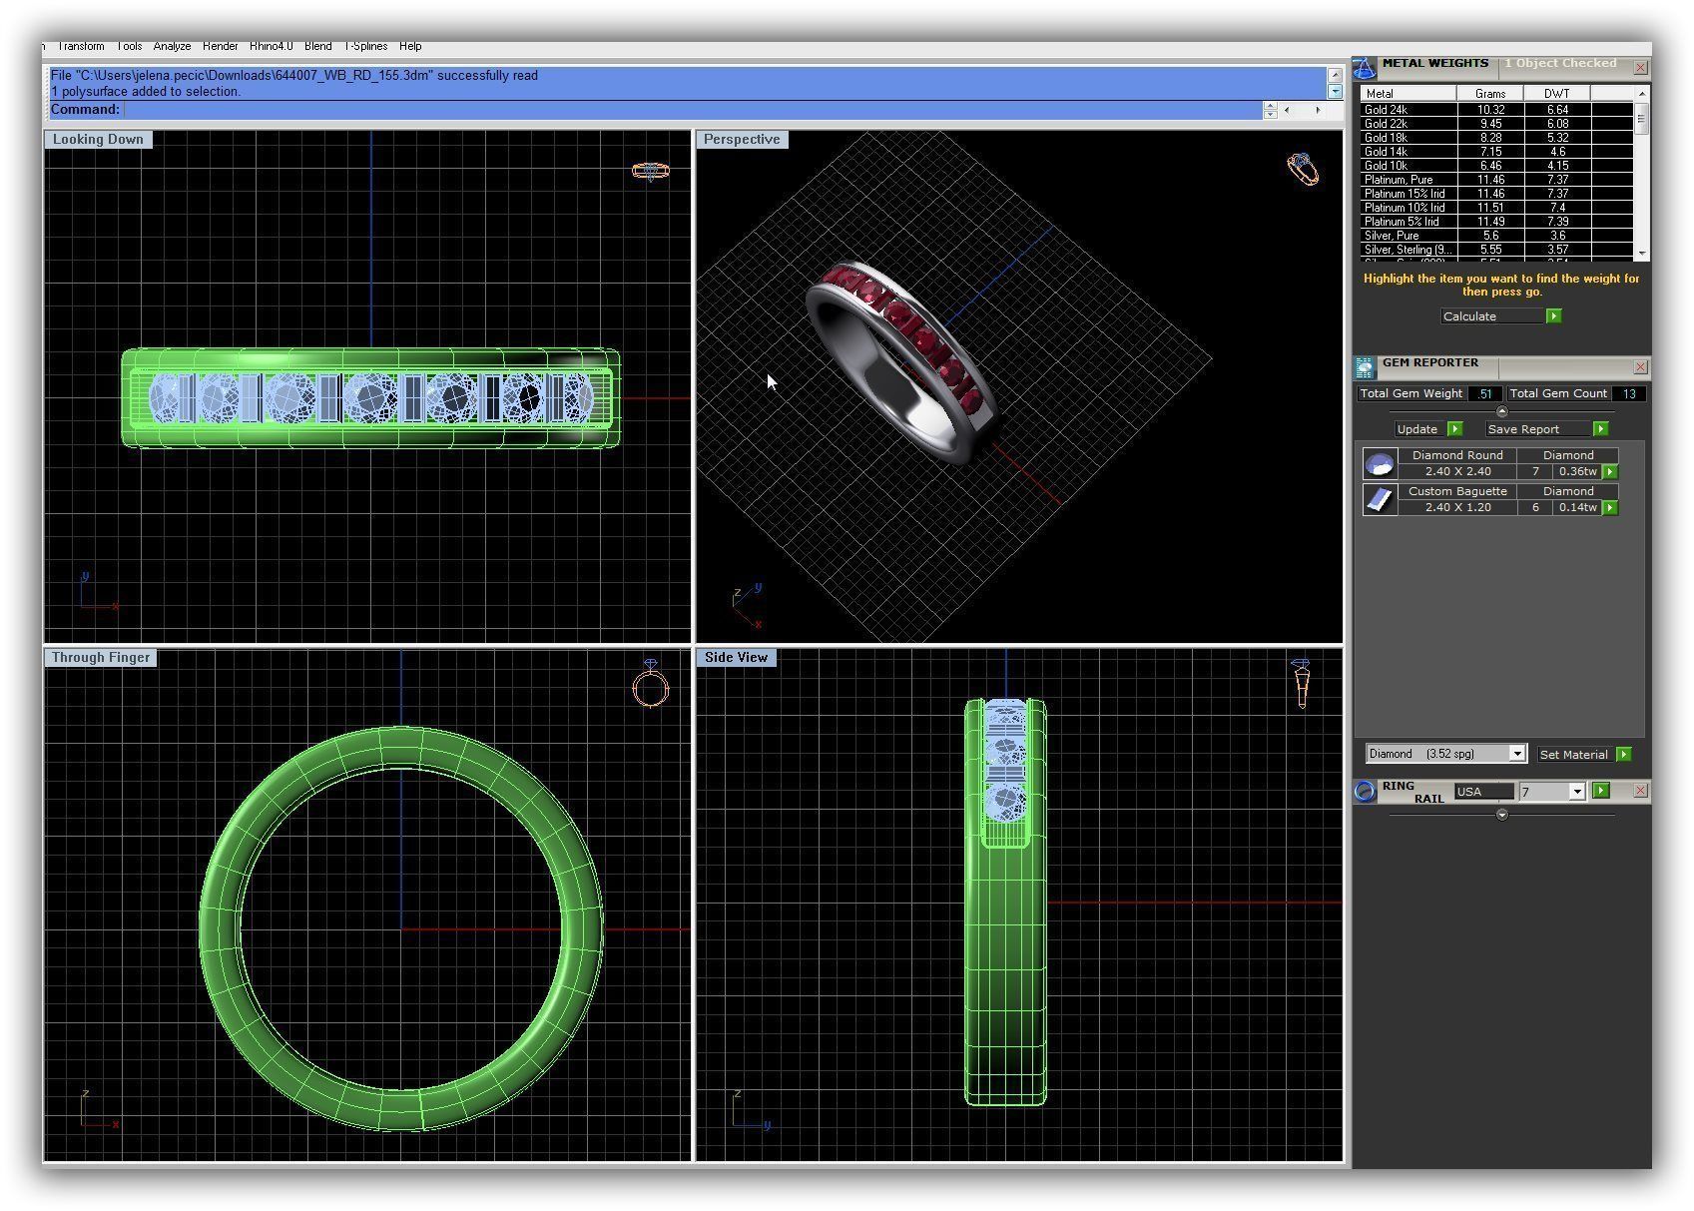Open the Transform menu
Screen dimensions: 1694x1211
point(81,46)
